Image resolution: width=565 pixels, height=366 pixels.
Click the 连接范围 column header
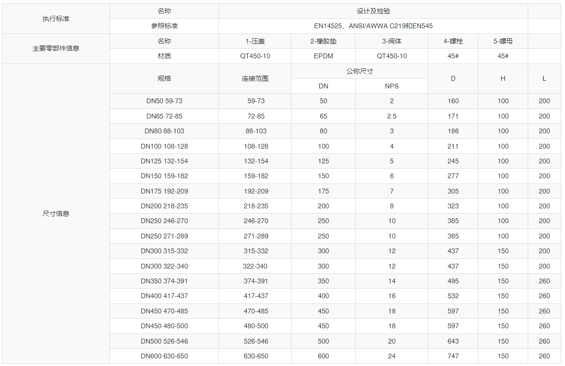pos(254,78)
